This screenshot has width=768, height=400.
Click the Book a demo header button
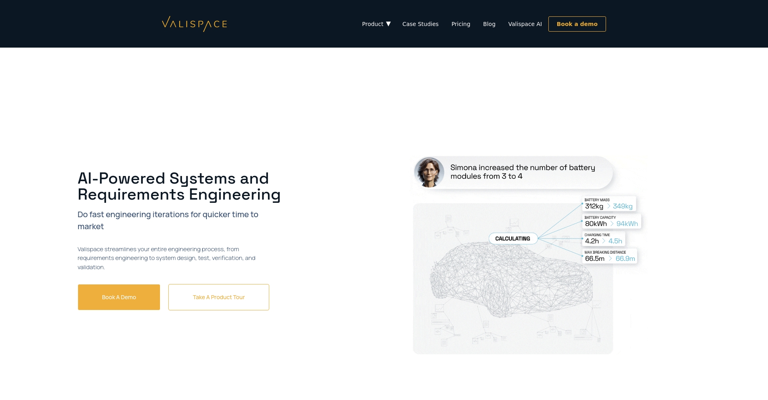[577, 24]
